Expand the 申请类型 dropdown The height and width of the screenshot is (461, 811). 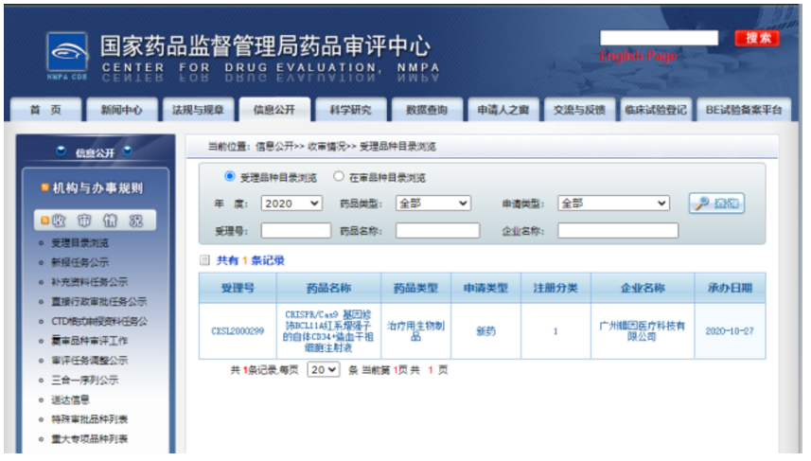click(x=612, y=204)
